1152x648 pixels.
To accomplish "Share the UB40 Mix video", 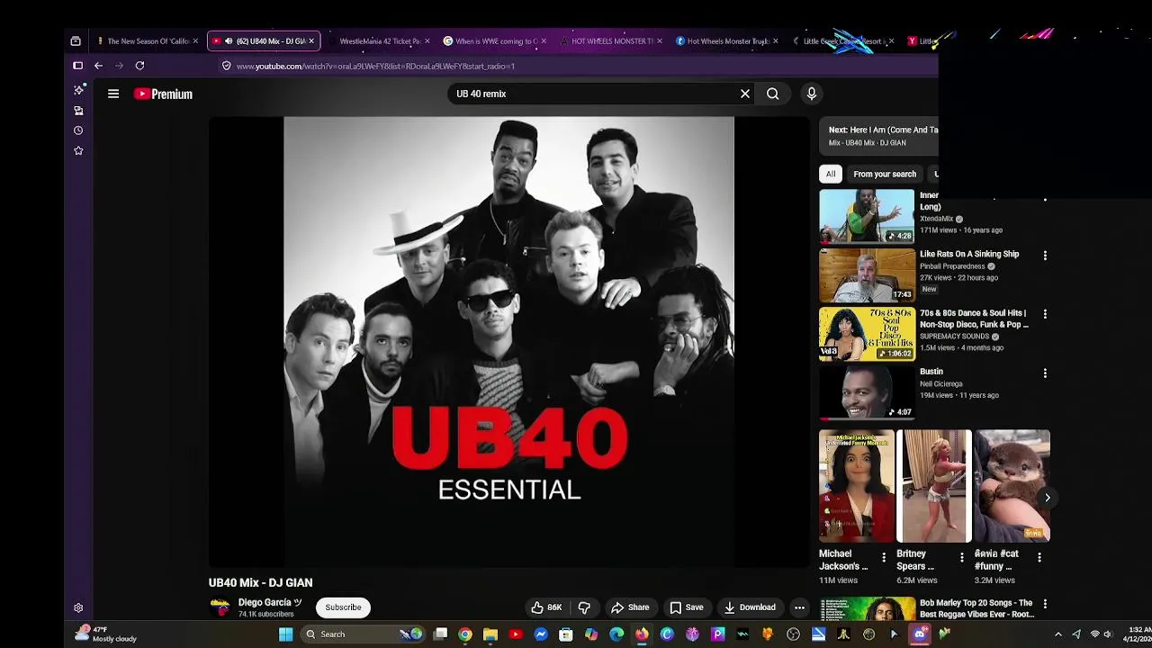I will (630, 607).
